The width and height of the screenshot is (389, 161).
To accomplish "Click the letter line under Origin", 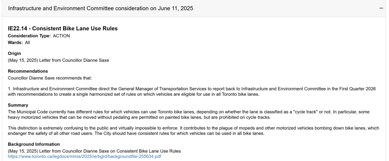I will [x=58, y=60].
